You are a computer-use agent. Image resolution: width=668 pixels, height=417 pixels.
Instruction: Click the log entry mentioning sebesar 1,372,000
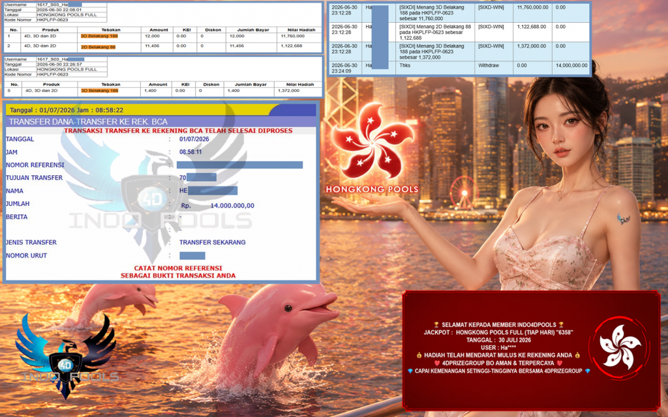[x=431, y=51]
